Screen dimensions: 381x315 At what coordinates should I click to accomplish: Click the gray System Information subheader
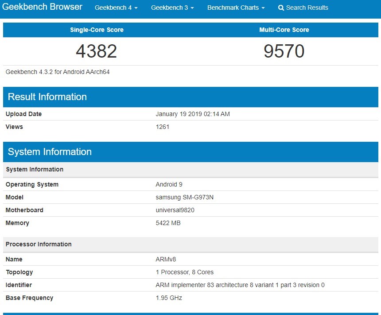tap(35, 169)
